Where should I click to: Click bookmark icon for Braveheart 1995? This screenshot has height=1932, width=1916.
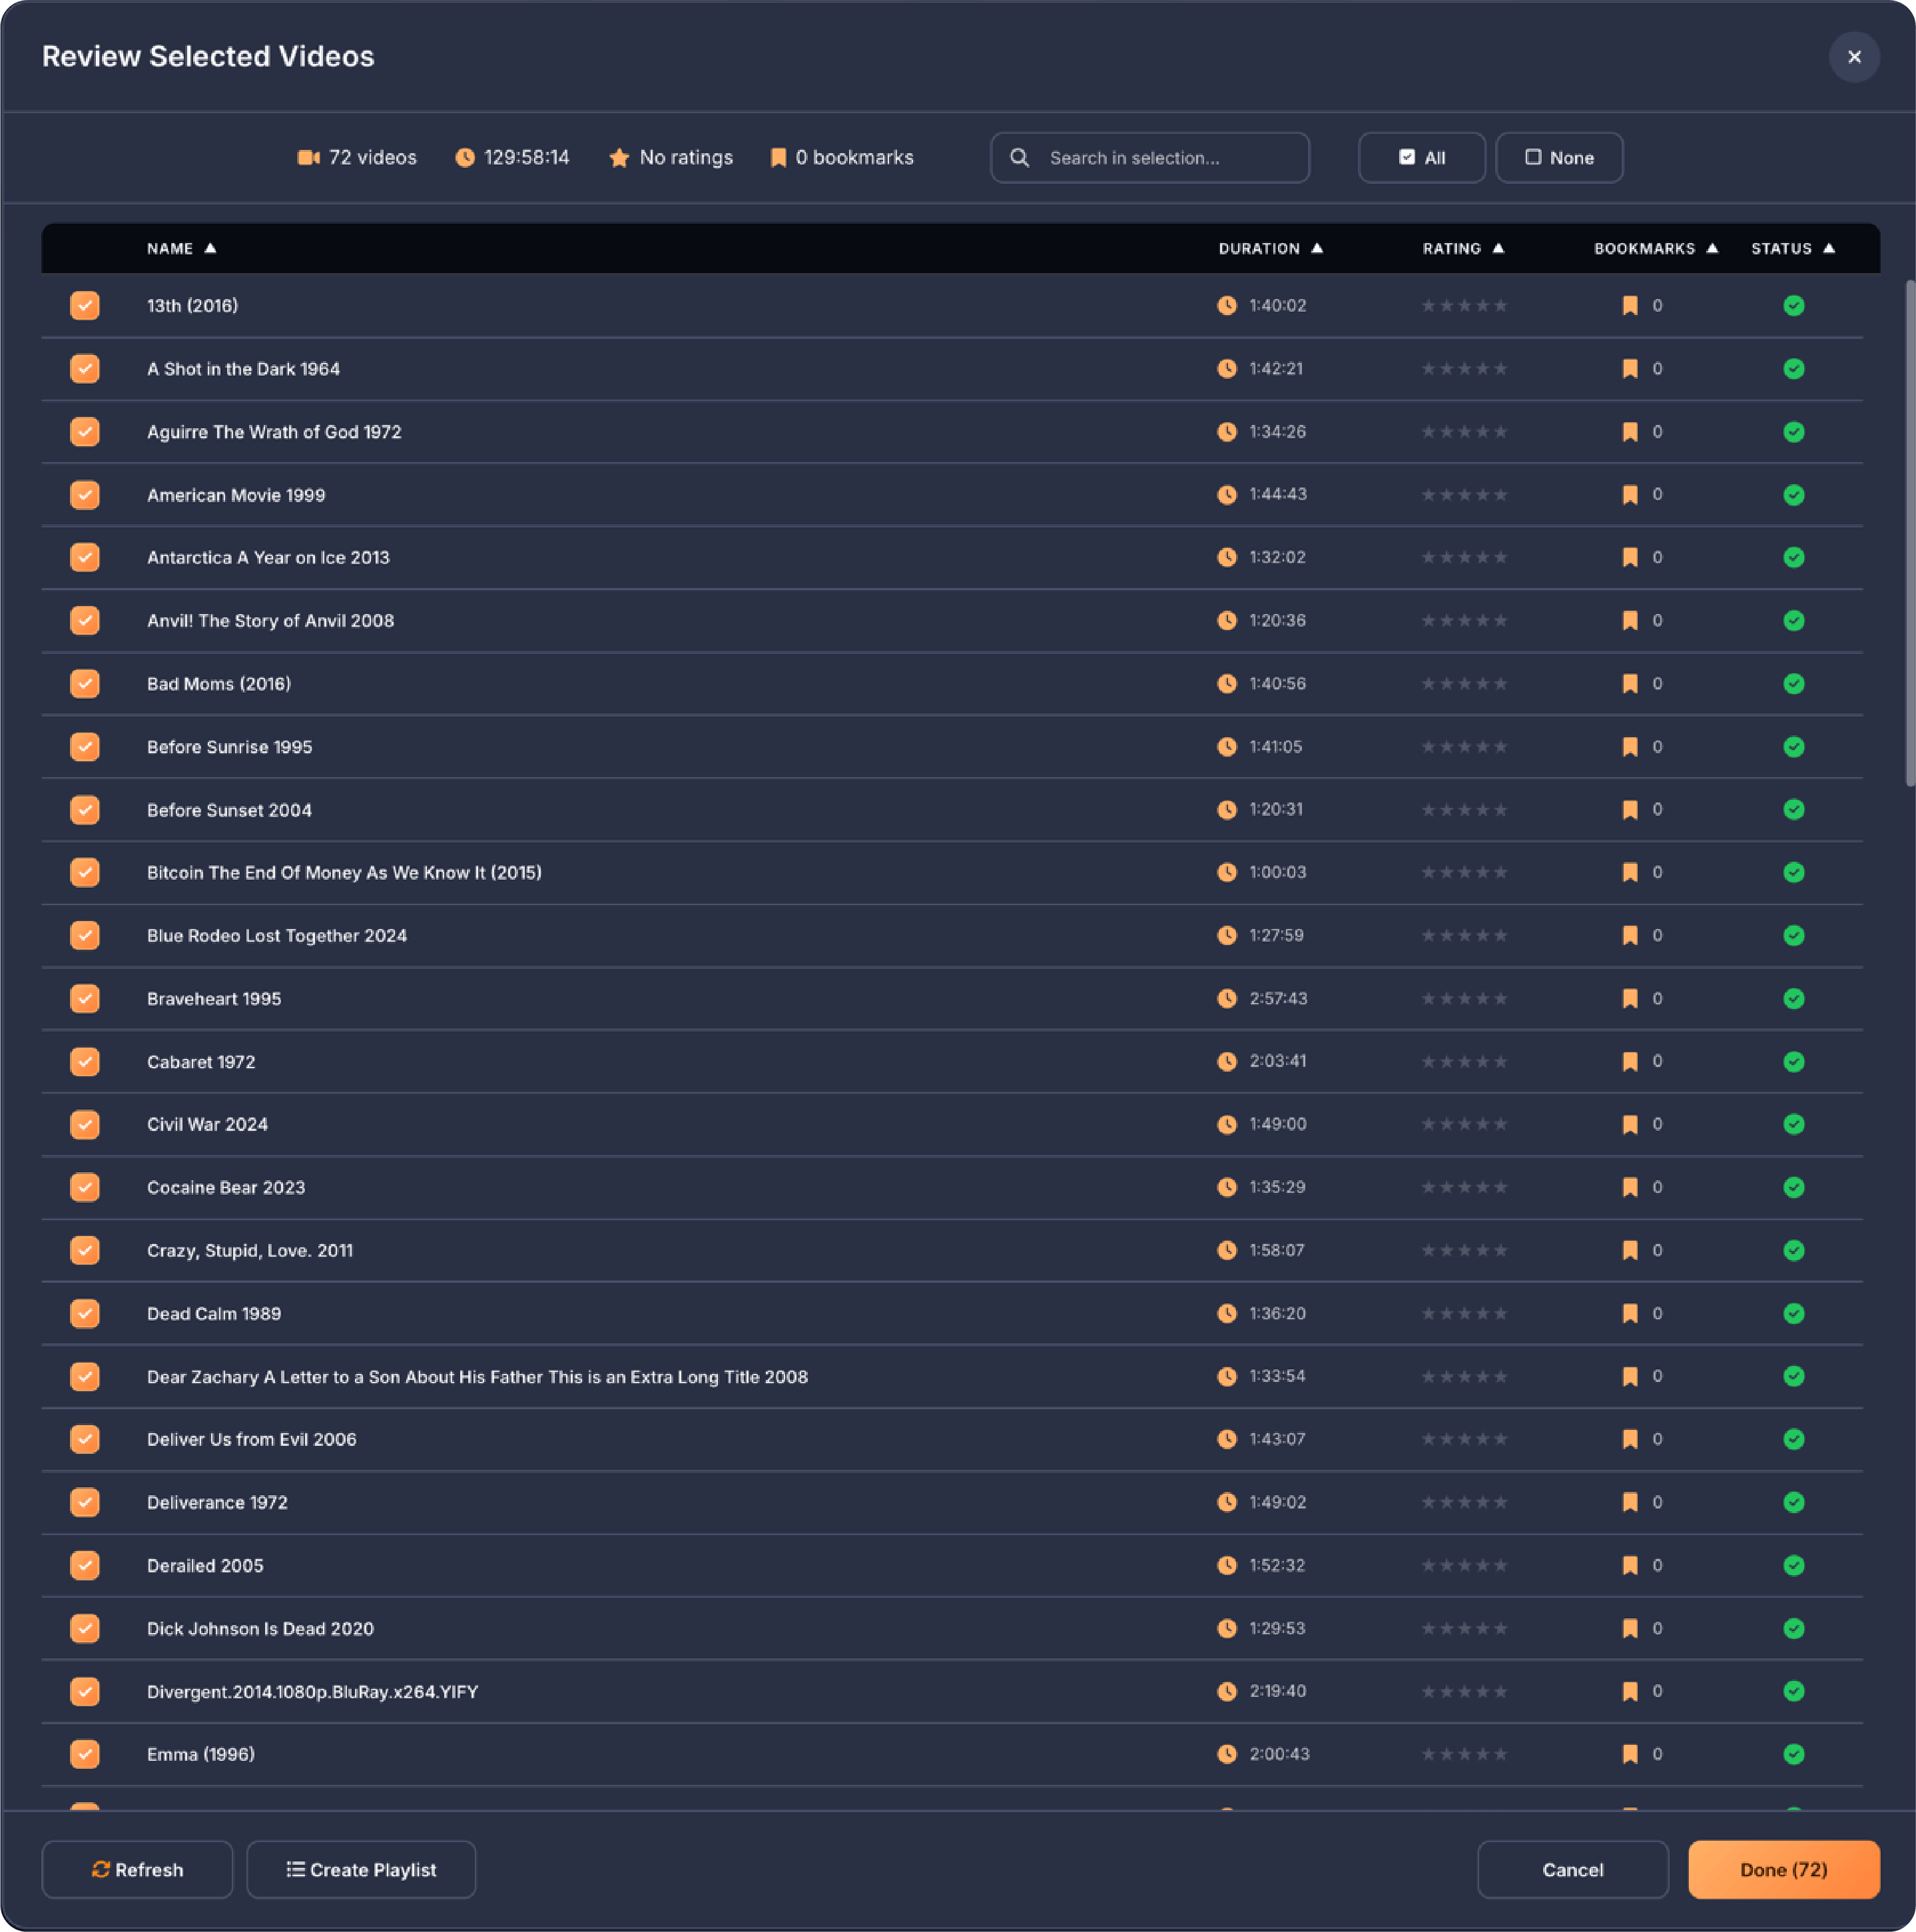pyautogui.click(x=1629, y=998)
